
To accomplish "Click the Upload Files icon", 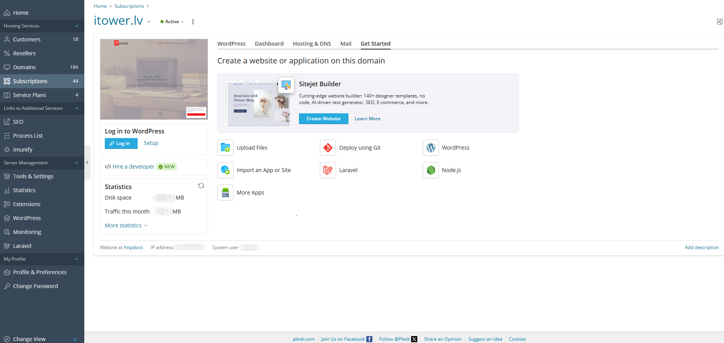I will point(225,148).
